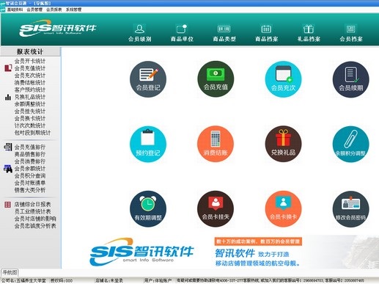Click the ranking list sidebar icon
379x284 pixels.
tap(8, 147)
